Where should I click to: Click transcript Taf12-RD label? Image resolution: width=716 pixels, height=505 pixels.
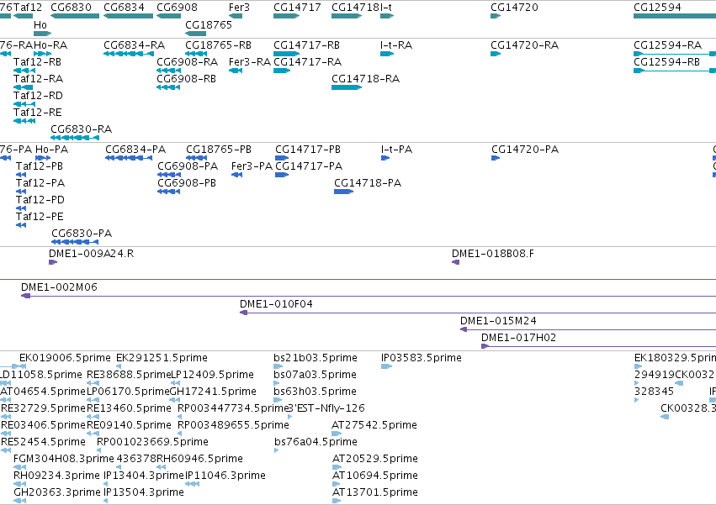pos(38,96)
